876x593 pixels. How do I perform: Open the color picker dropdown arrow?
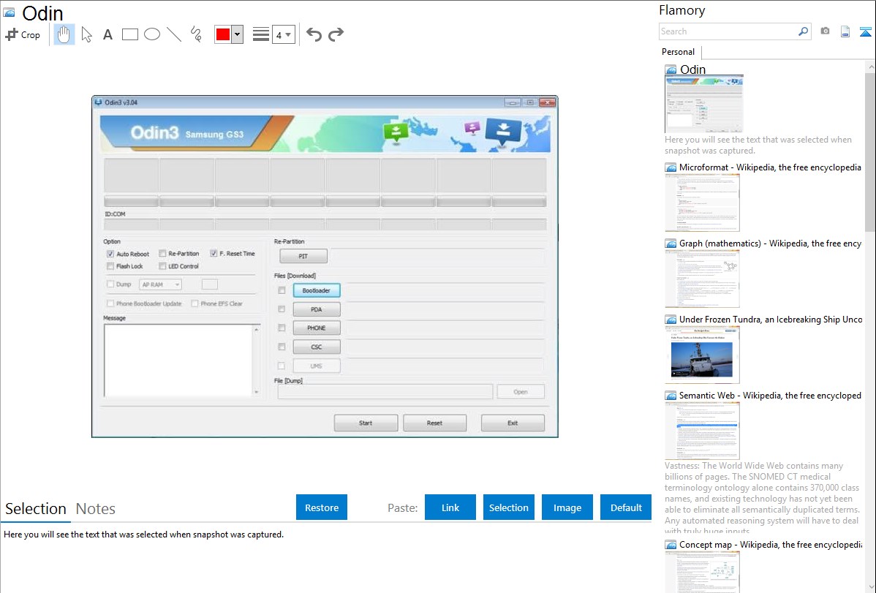point(238,34)
